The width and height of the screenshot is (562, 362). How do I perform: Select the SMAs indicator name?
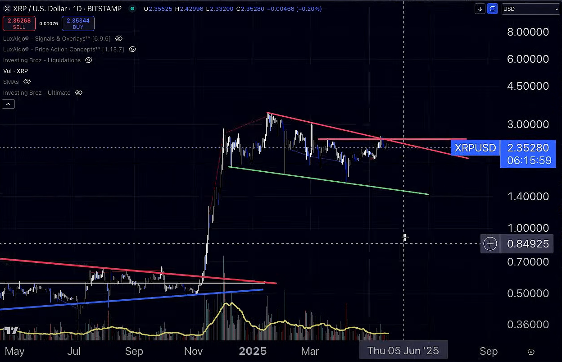pos(11,82)
